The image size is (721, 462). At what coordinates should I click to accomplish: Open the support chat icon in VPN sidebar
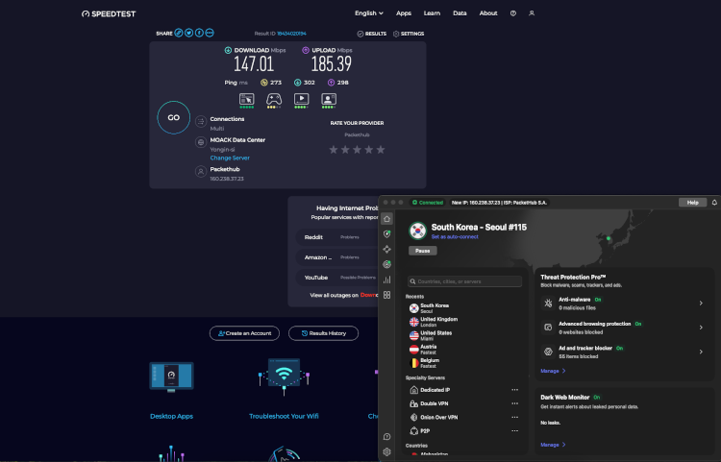(386, 437)
